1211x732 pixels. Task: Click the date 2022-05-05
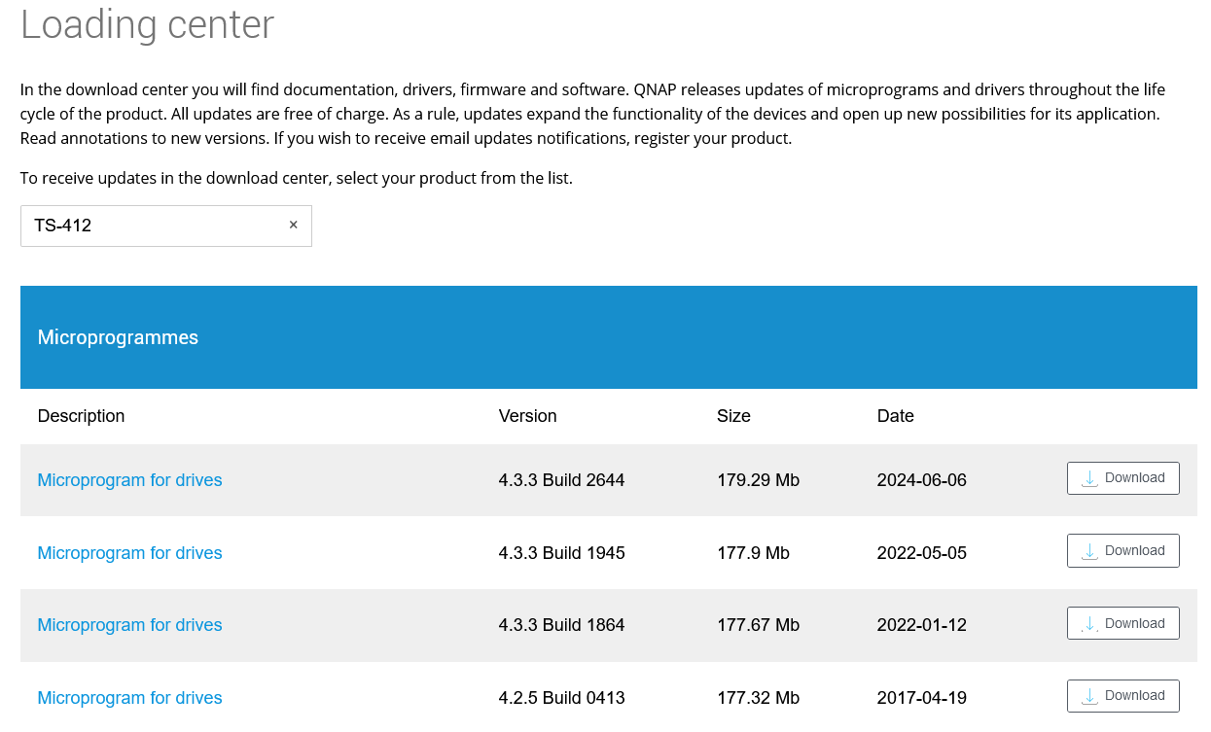[x=921, y=553]
